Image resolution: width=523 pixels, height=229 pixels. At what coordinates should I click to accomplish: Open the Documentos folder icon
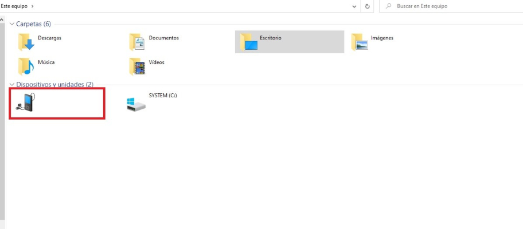pos(136,42)
